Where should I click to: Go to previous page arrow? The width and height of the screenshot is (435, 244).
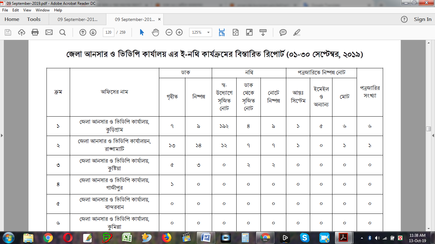click(83, 32)
